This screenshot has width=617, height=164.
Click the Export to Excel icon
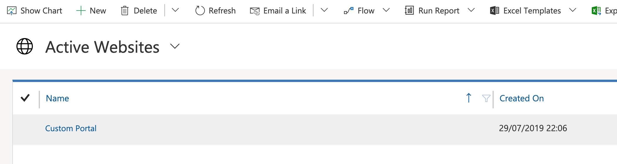[596, 11]
